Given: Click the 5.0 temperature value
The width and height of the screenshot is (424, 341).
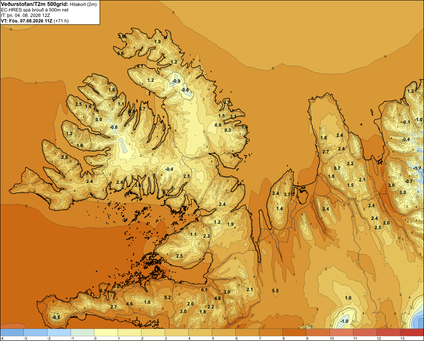Looking at the screenshot, I should coord(116,286).
